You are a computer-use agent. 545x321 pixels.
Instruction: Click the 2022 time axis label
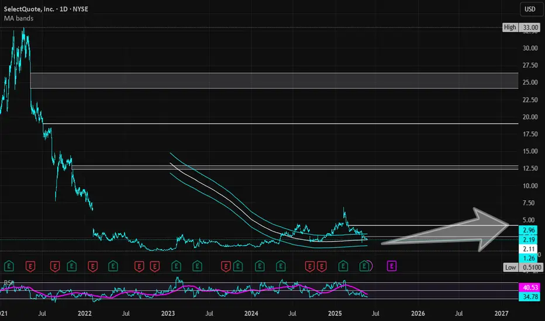pyautogui.click(x=84, y=313)
